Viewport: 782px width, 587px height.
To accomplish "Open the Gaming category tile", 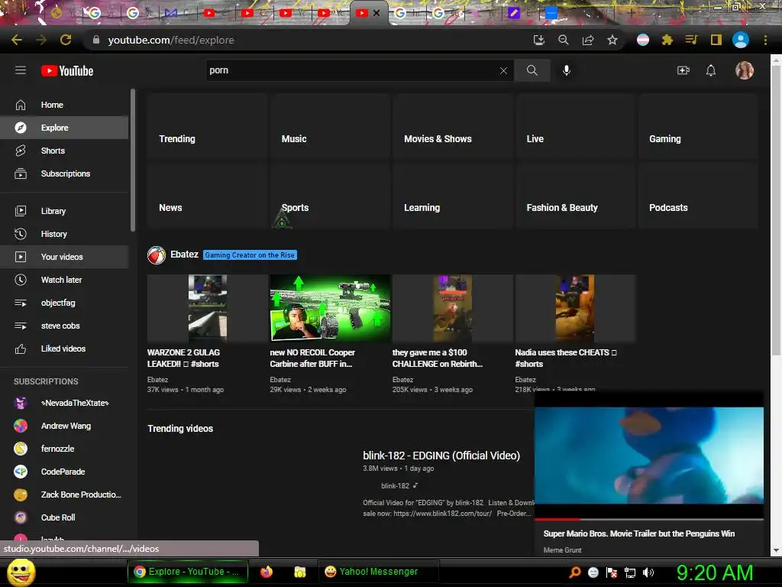I will point(698,127).
